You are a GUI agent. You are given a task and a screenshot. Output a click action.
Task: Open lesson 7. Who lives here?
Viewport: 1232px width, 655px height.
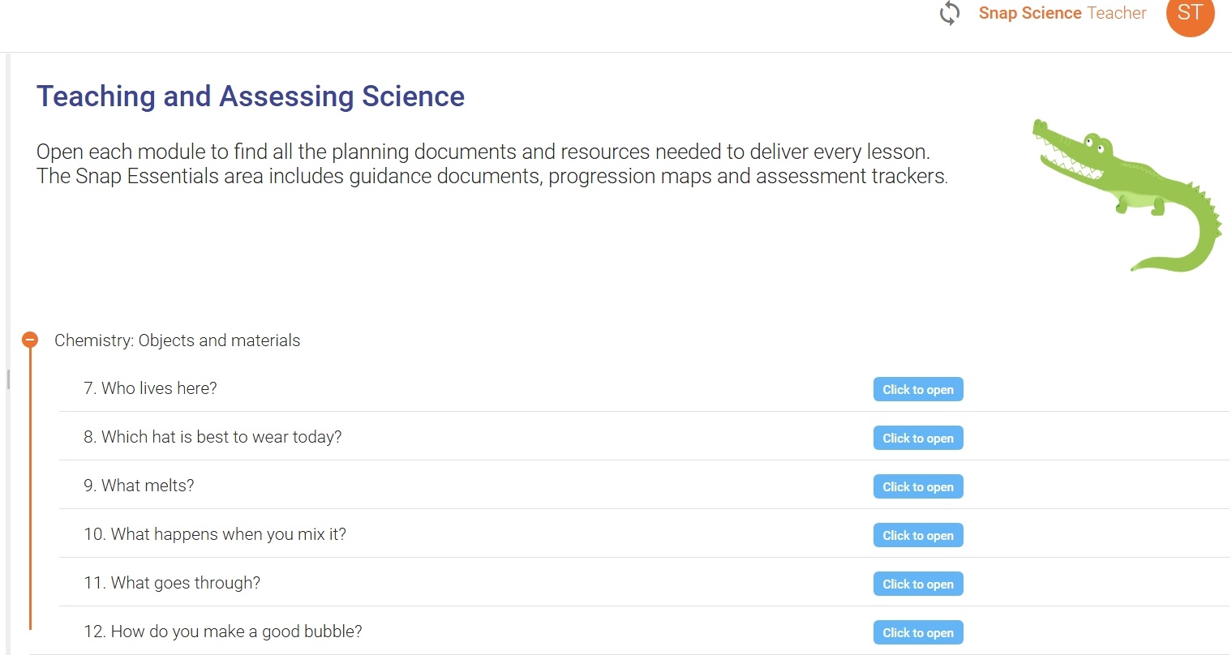[917, 389]
